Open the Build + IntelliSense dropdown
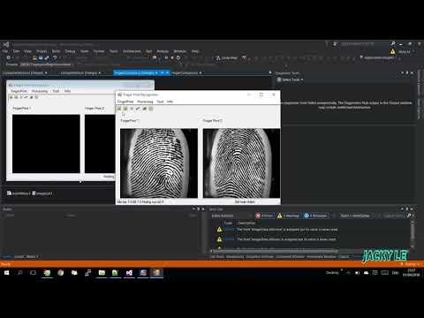 357,216
